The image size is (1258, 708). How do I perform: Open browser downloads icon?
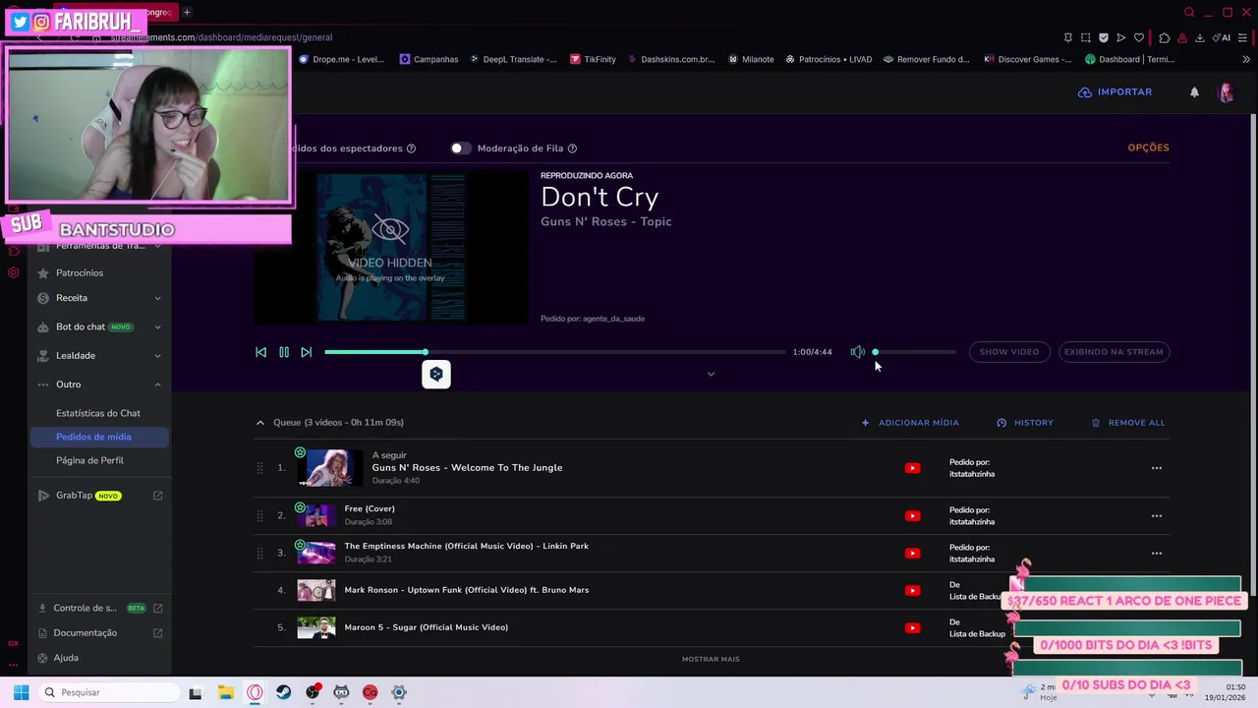(1200, 37)
